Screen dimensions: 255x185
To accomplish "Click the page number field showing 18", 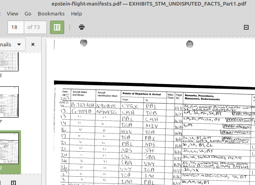I will [x=16, y=27].
